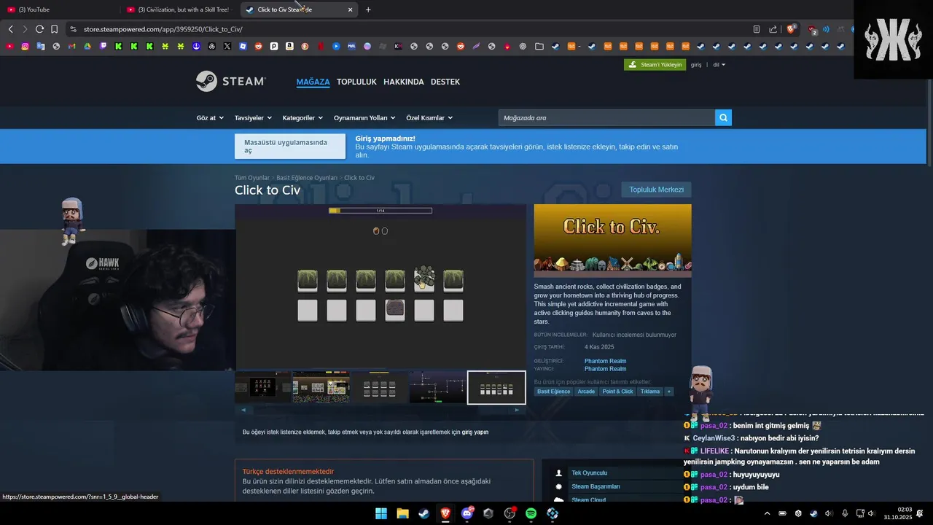The width and height of the screenshot is (933, 525).
Task: Click Masaüstü uygulamasında aç button
Action: point(290,147)
